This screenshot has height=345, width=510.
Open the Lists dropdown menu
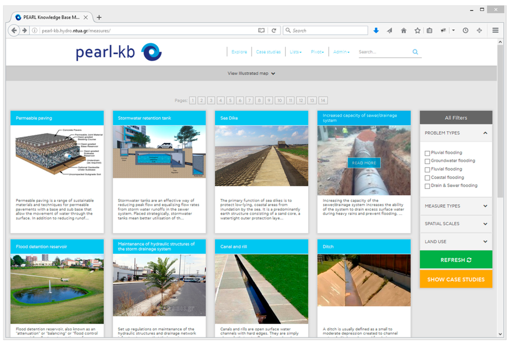coord(295,52)
